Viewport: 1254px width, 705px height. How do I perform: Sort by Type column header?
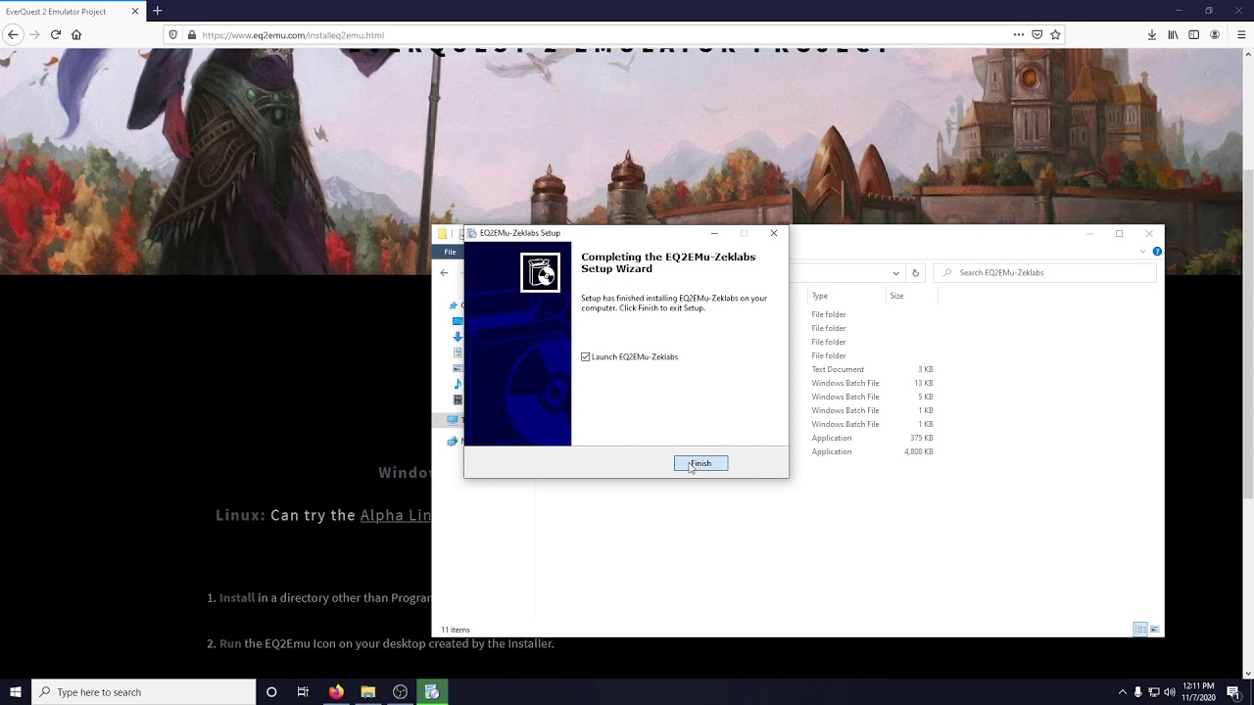point(820,296)
